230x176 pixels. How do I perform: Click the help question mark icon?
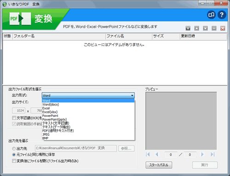(x=222, y=15)
